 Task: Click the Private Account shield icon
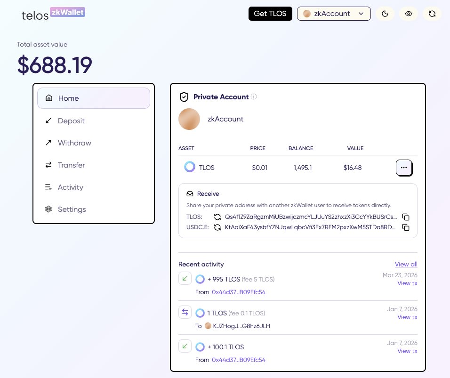184,97
